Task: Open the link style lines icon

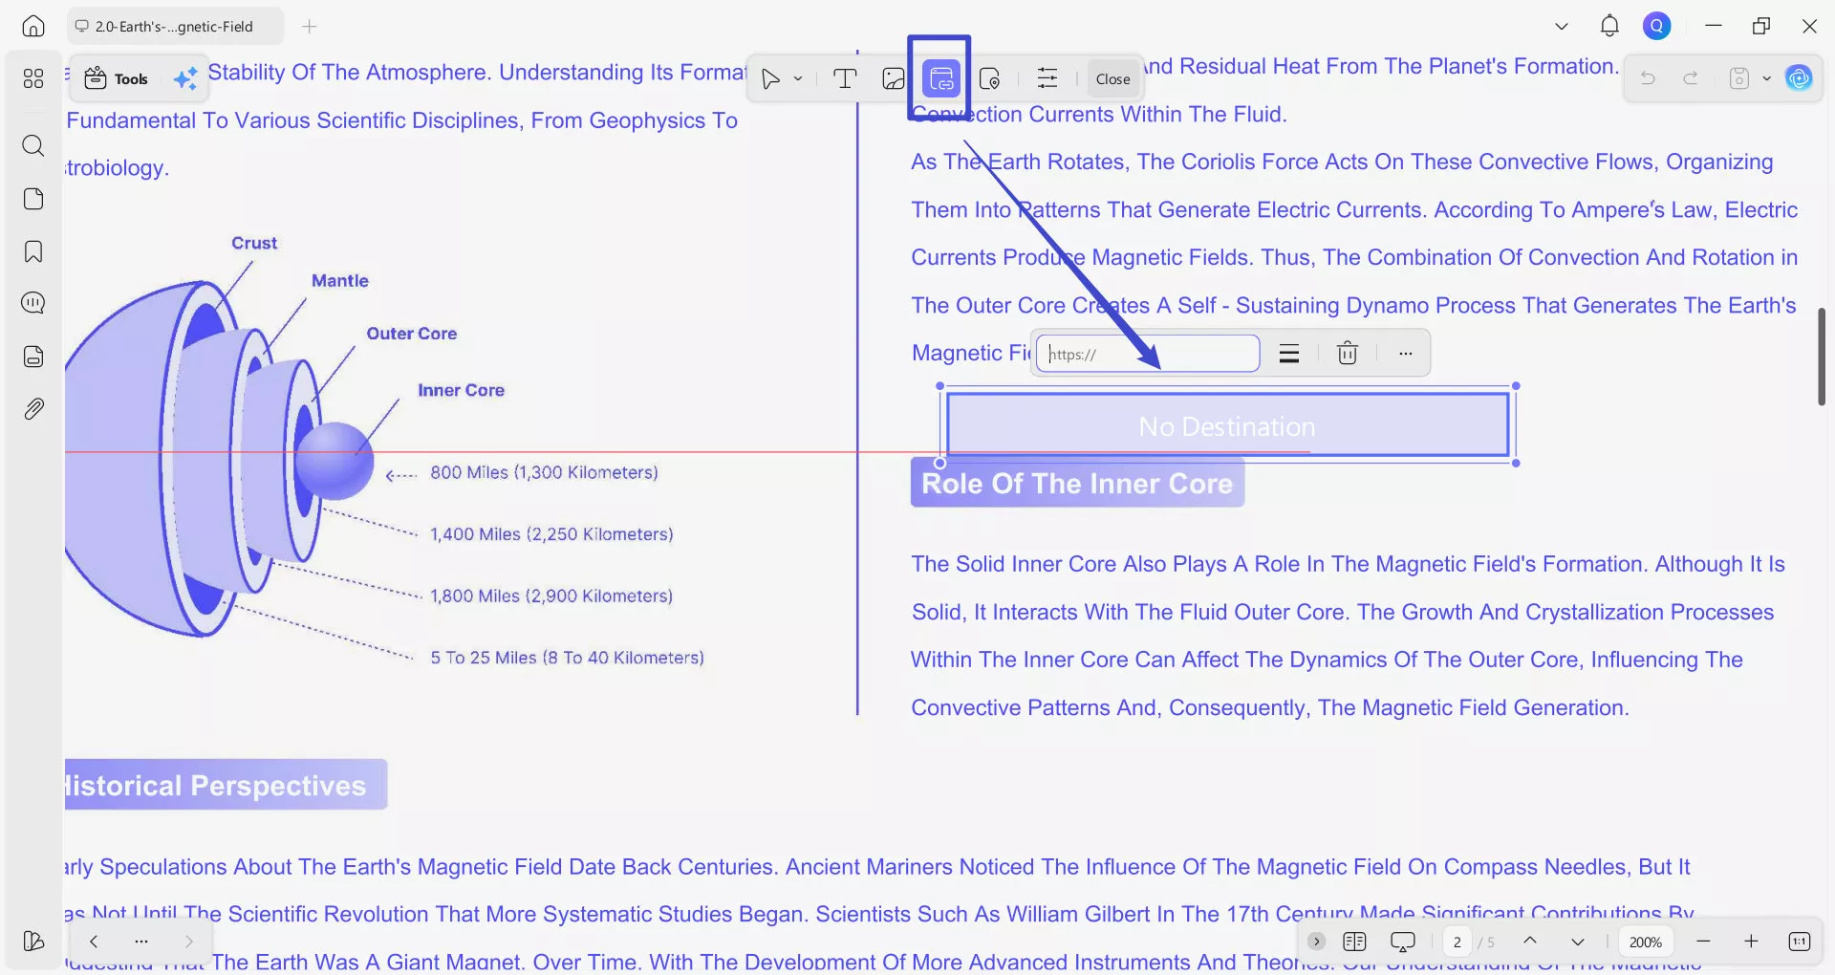Action: click(x=1289, y=354)
